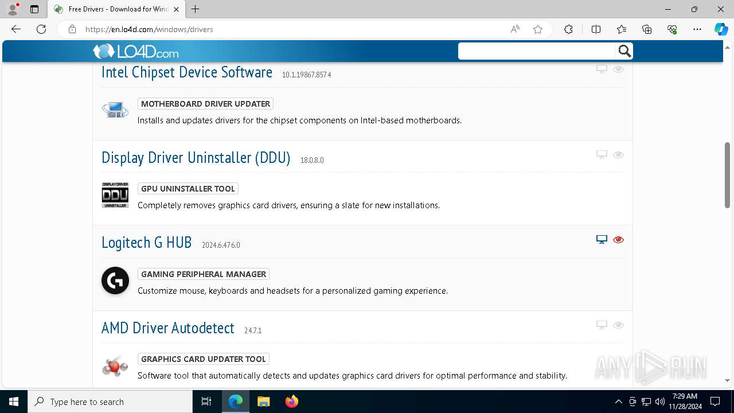Select the Free Drivers tab
Image resolution: width=734 pixels, height=413 pixels.
point(117,9)
